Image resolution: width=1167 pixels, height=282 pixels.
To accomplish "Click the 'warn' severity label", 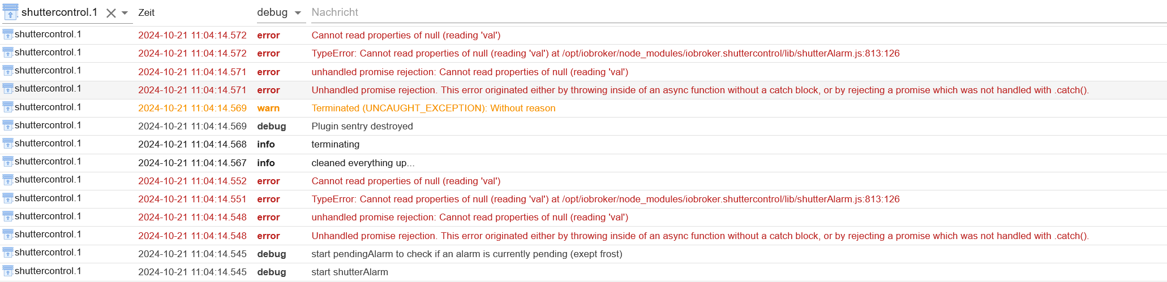I will point(268,108).
